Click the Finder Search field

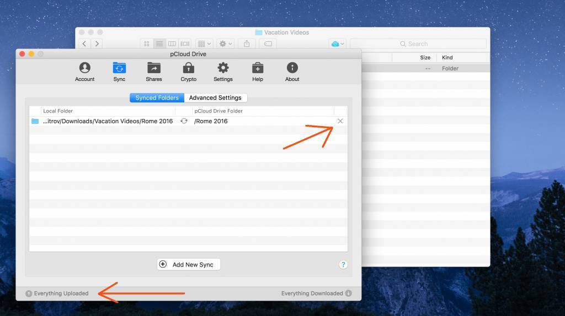point(418,44)
